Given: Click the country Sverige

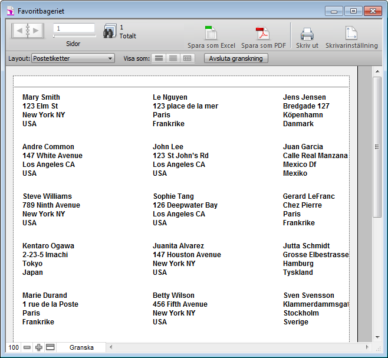Looking at the screenshot, I should pos(296,322).
